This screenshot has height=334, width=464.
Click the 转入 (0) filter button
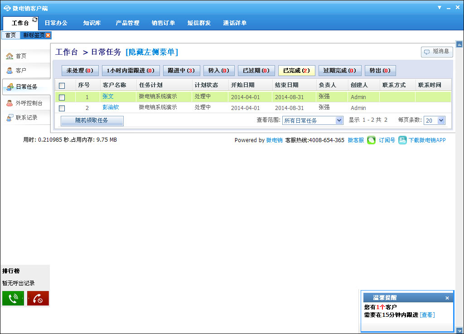tap(219, 71)
